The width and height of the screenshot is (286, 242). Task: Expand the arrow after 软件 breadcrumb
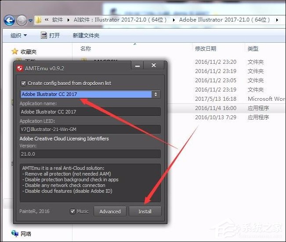[68, 20]
